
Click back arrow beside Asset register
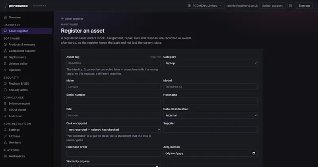tap(62, 19)
